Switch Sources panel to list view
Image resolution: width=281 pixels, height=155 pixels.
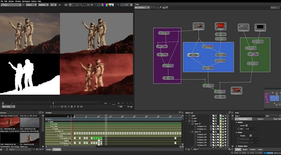click(37, 149)
